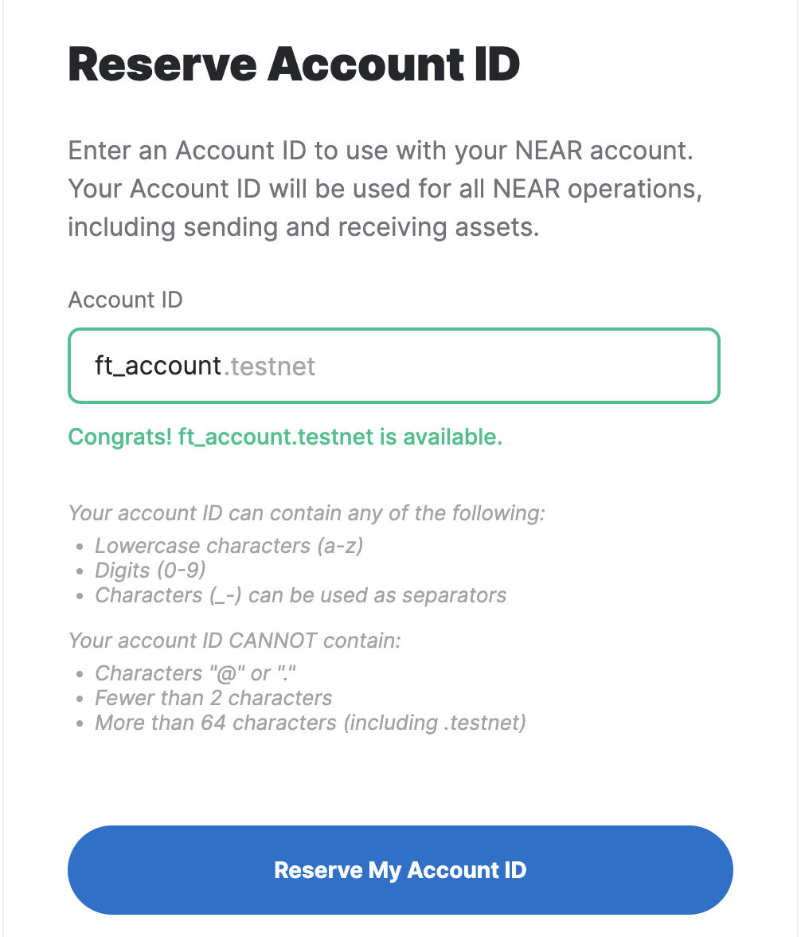801x937 pixels.
Task: Click the green Congrats availability message
Action: tap(286, 437)
